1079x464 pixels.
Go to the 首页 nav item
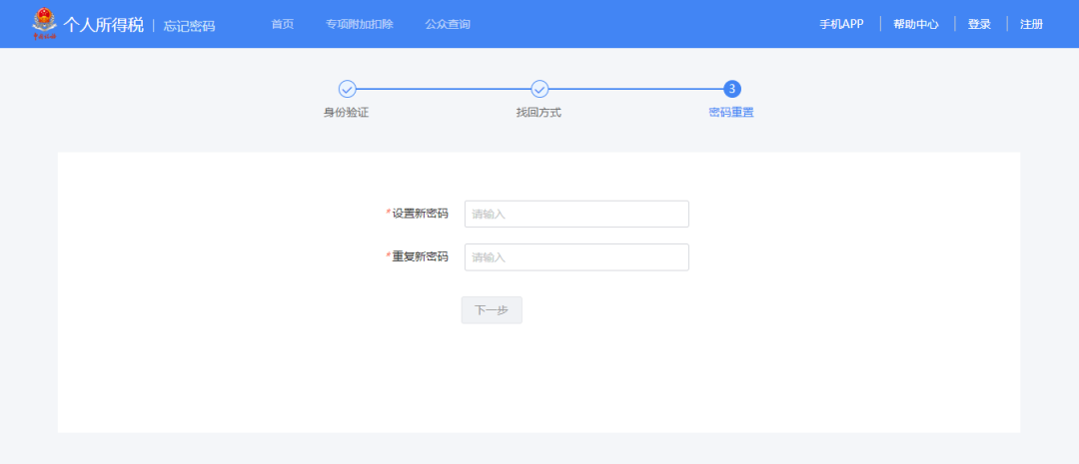click(x=283, y=24)
